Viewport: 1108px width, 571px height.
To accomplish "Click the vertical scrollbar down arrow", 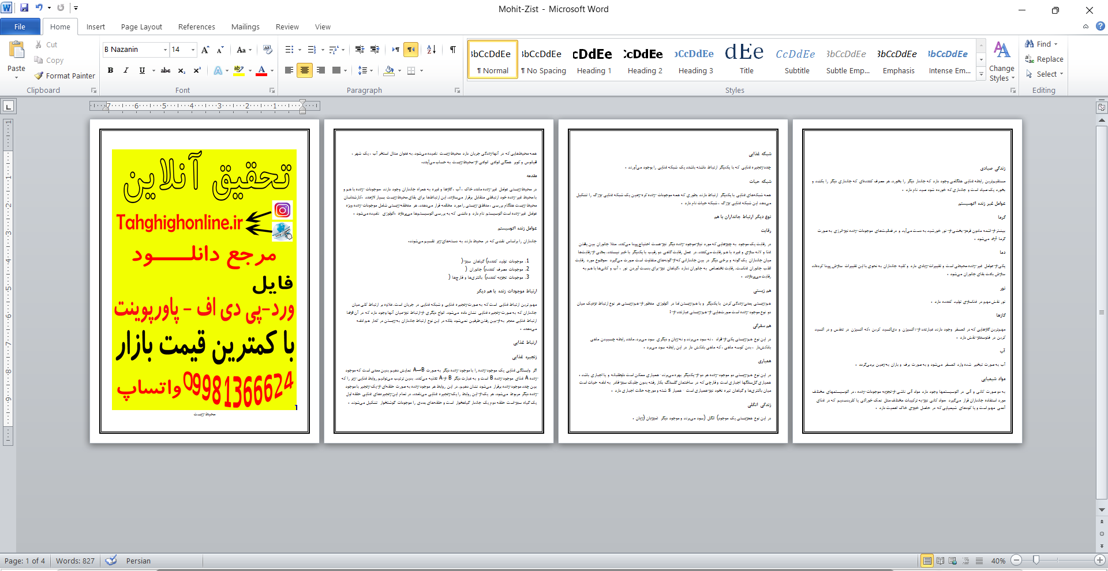I will point(1102,510).
